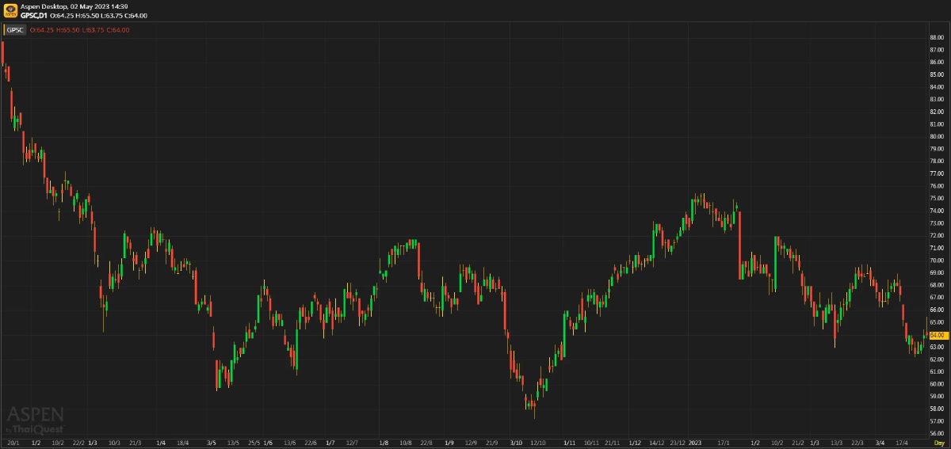Viewport: 951px width, 449px height.
Task: Select the 3/5 date axis marker
Action: [211, 443]
